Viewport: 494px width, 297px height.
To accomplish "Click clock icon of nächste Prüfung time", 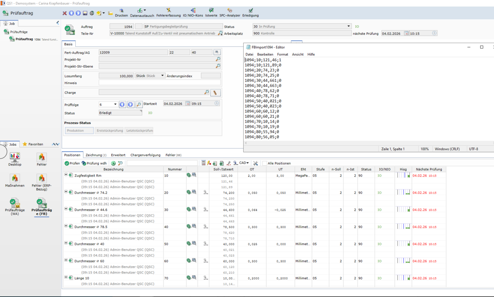I will coord(434,33).
